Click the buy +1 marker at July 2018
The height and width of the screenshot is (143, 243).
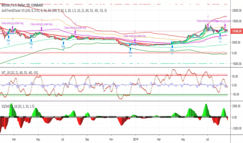pyautogui.click(x=63, y=46)
